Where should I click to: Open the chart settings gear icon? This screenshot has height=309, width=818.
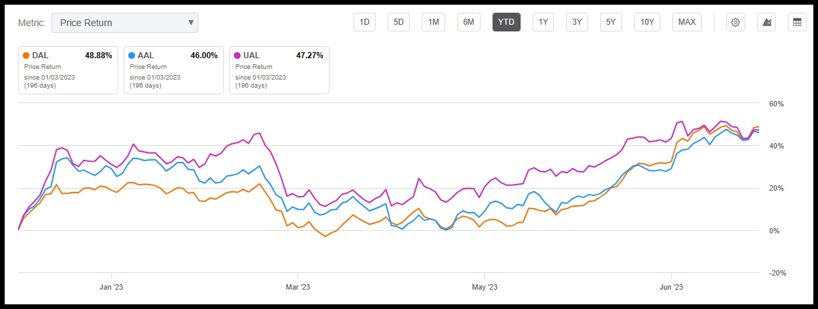[x=735, y=22]
